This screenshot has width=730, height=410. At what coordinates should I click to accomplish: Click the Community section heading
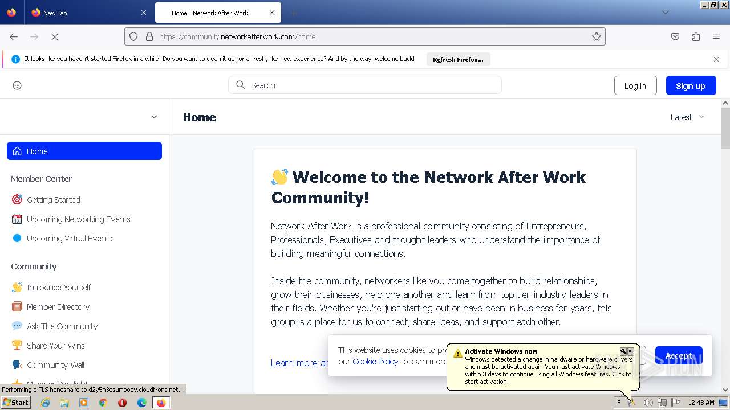pos(34,266)
